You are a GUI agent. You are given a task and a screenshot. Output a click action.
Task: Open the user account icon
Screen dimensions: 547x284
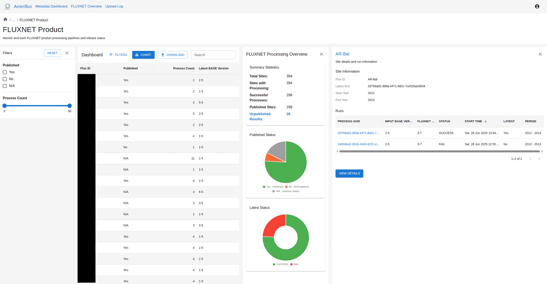(537, 6)
